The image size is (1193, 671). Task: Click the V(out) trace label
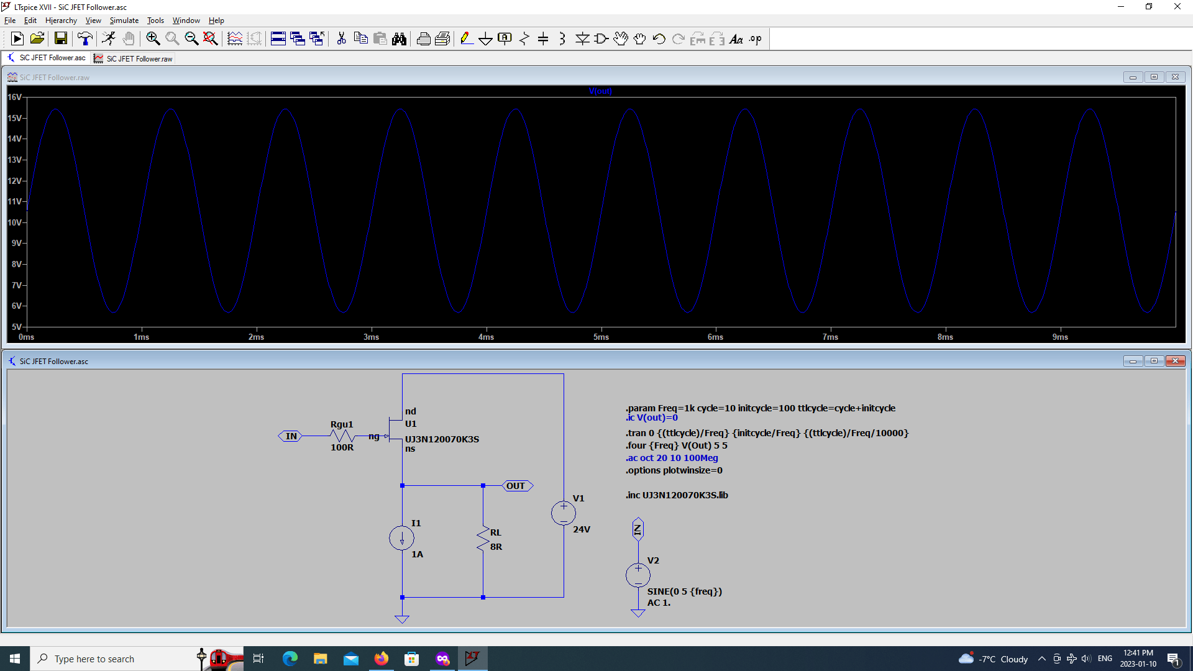[x=600, y=91]
